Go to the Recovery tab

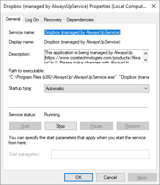(x=53, y=20)
